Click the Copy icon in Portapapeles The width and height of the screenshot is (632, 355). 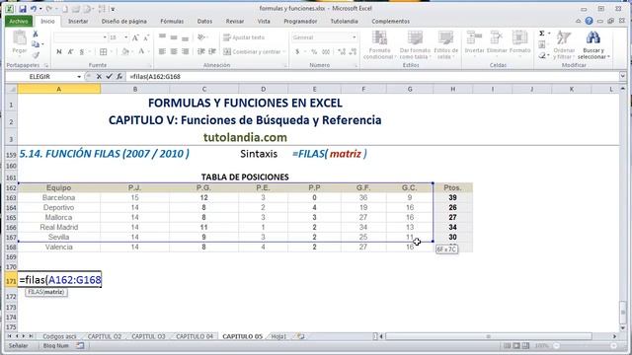click(36, 44)
